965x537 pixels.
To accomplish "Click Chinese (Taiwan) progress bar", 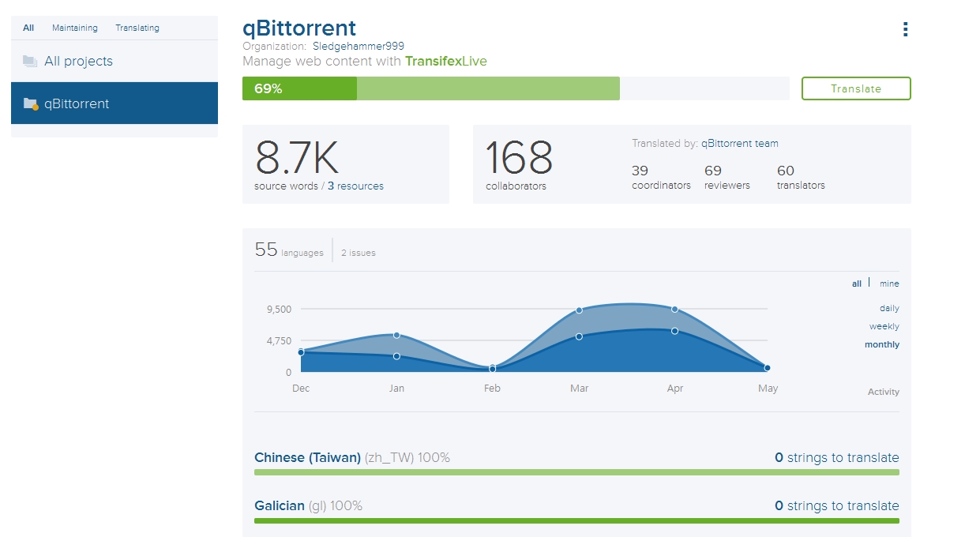I will 576,472.
